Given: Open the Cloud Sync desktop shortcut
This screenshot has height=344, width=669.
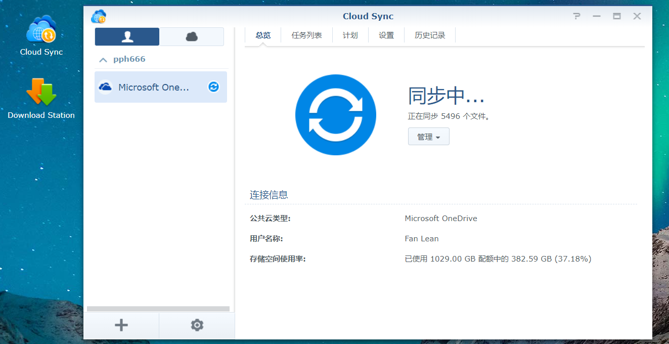Looking at the screenshot, I should [x=41, y=35].
